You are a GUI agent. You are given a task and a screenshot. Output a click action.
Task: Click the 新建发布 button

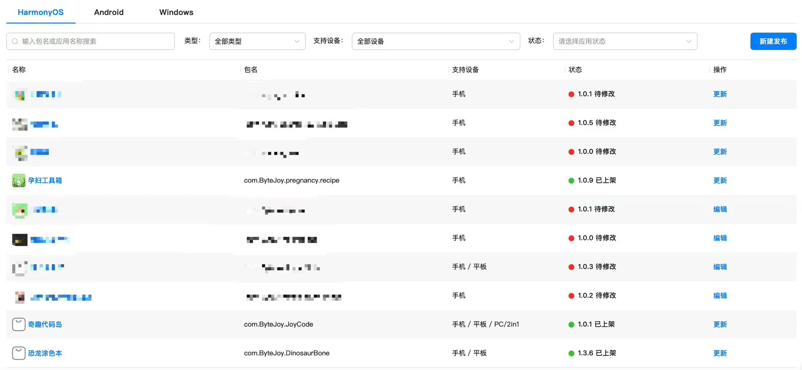point(773,41)
